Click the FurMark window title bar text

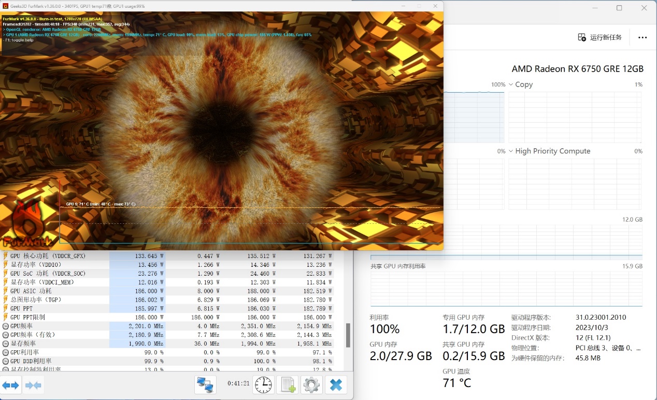coord(78,6)
